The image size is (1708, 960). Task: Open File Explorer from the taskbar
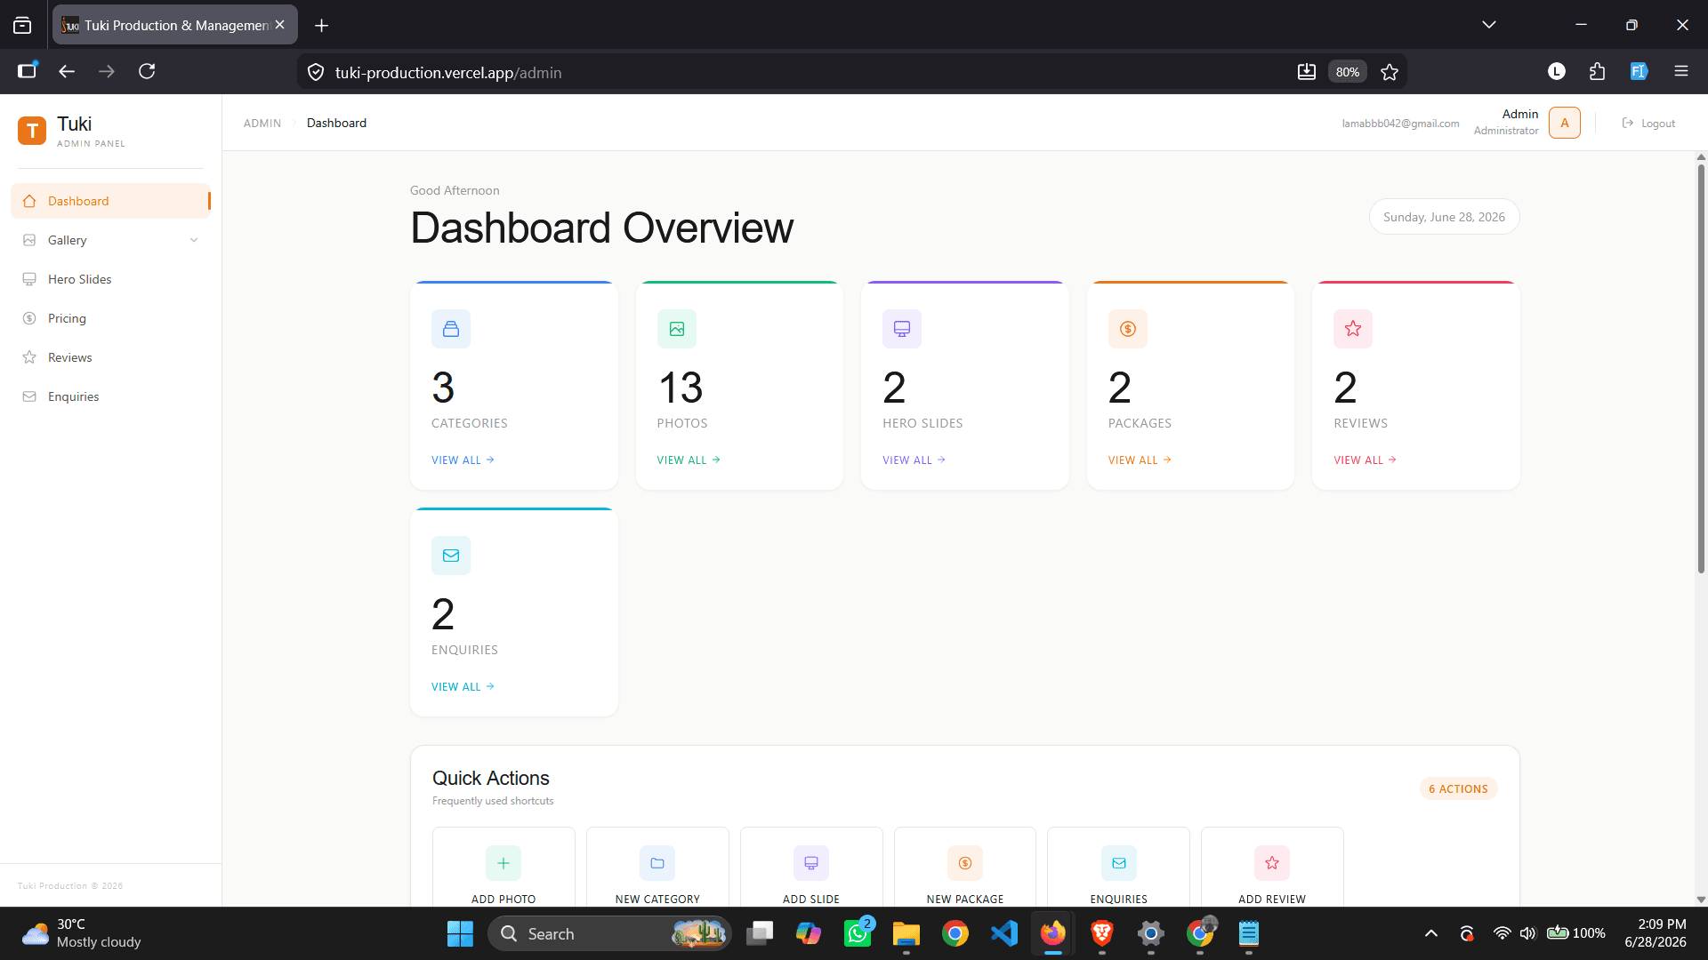click(906, 933)
